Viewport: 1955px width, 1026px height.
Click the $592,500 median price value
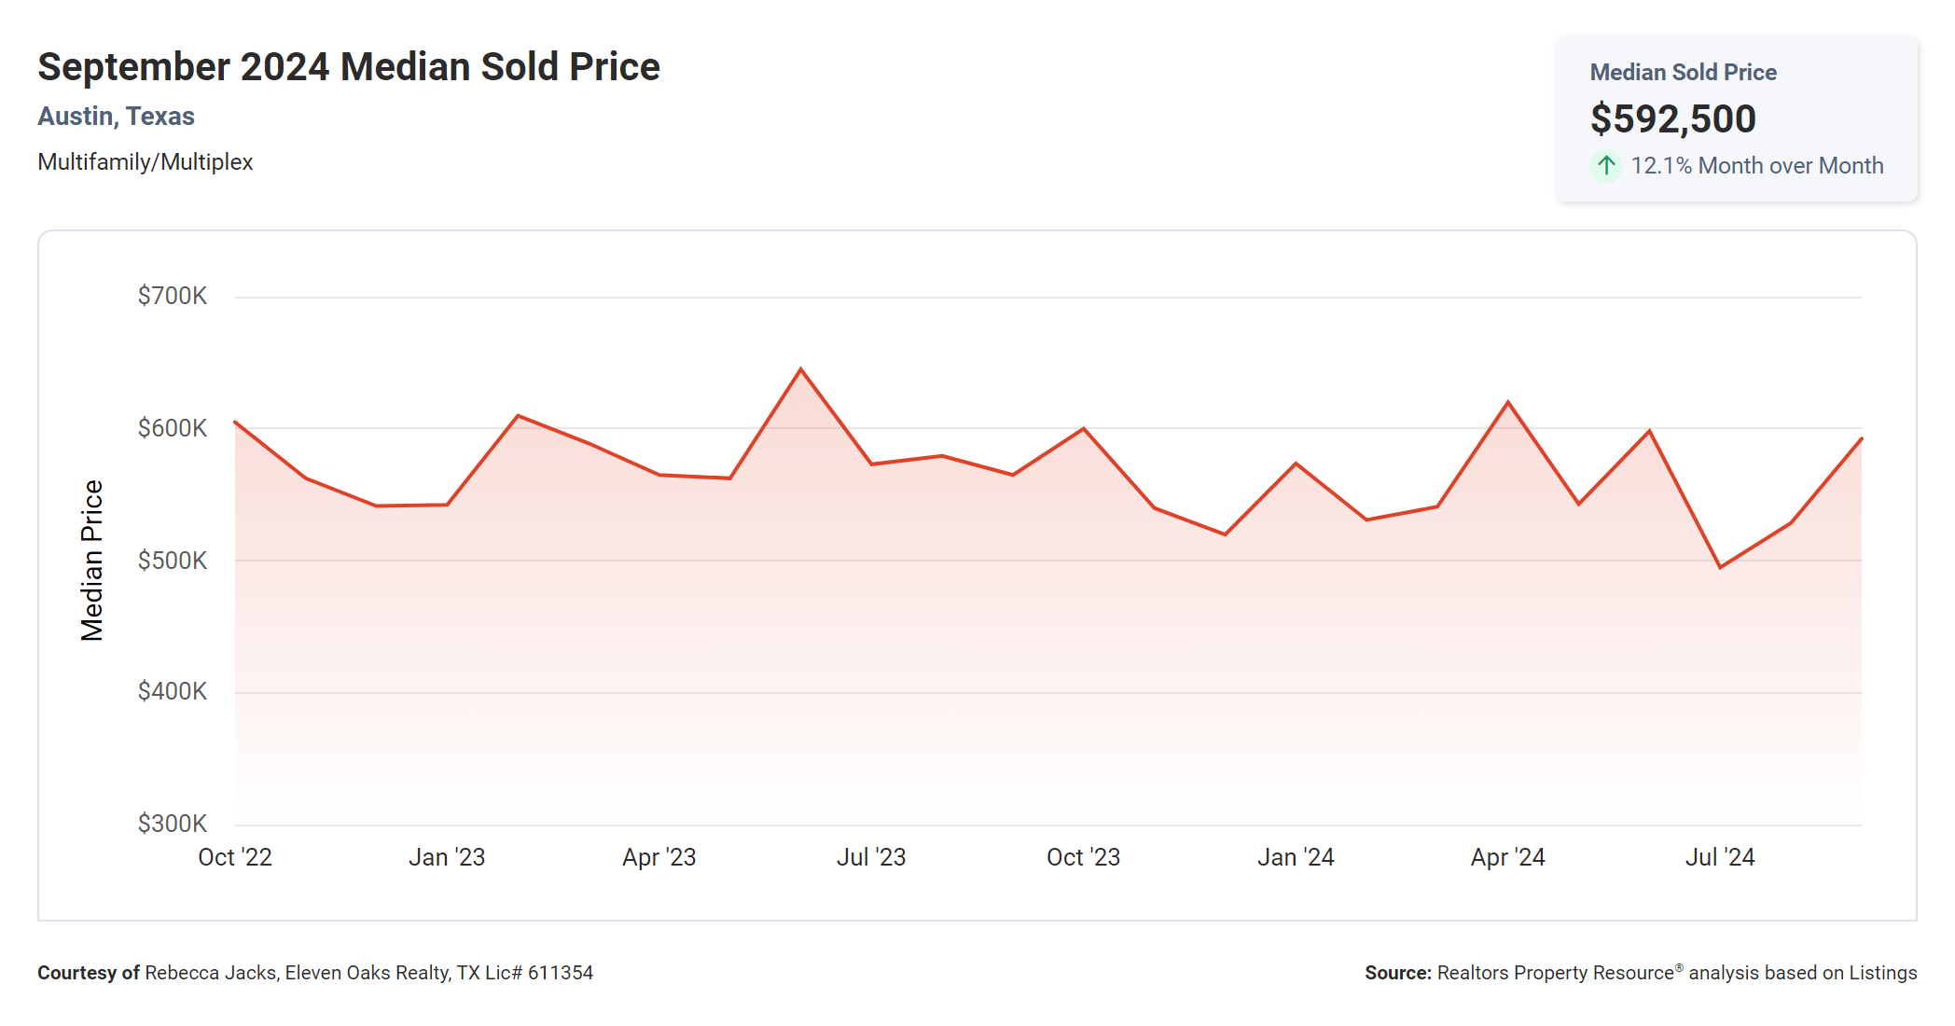tap(1672, 118)
